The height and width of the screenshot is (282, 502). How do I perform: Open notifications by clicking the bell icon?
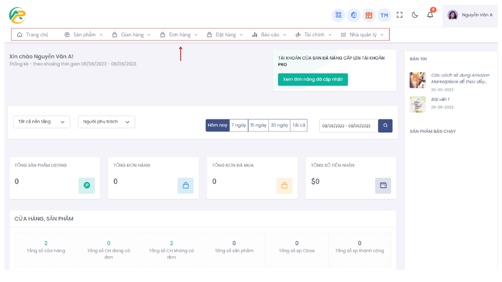(430, 15)
